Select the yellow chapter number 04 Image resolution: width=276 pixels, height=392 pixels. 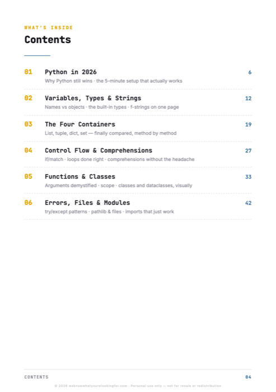pos(28,150)
